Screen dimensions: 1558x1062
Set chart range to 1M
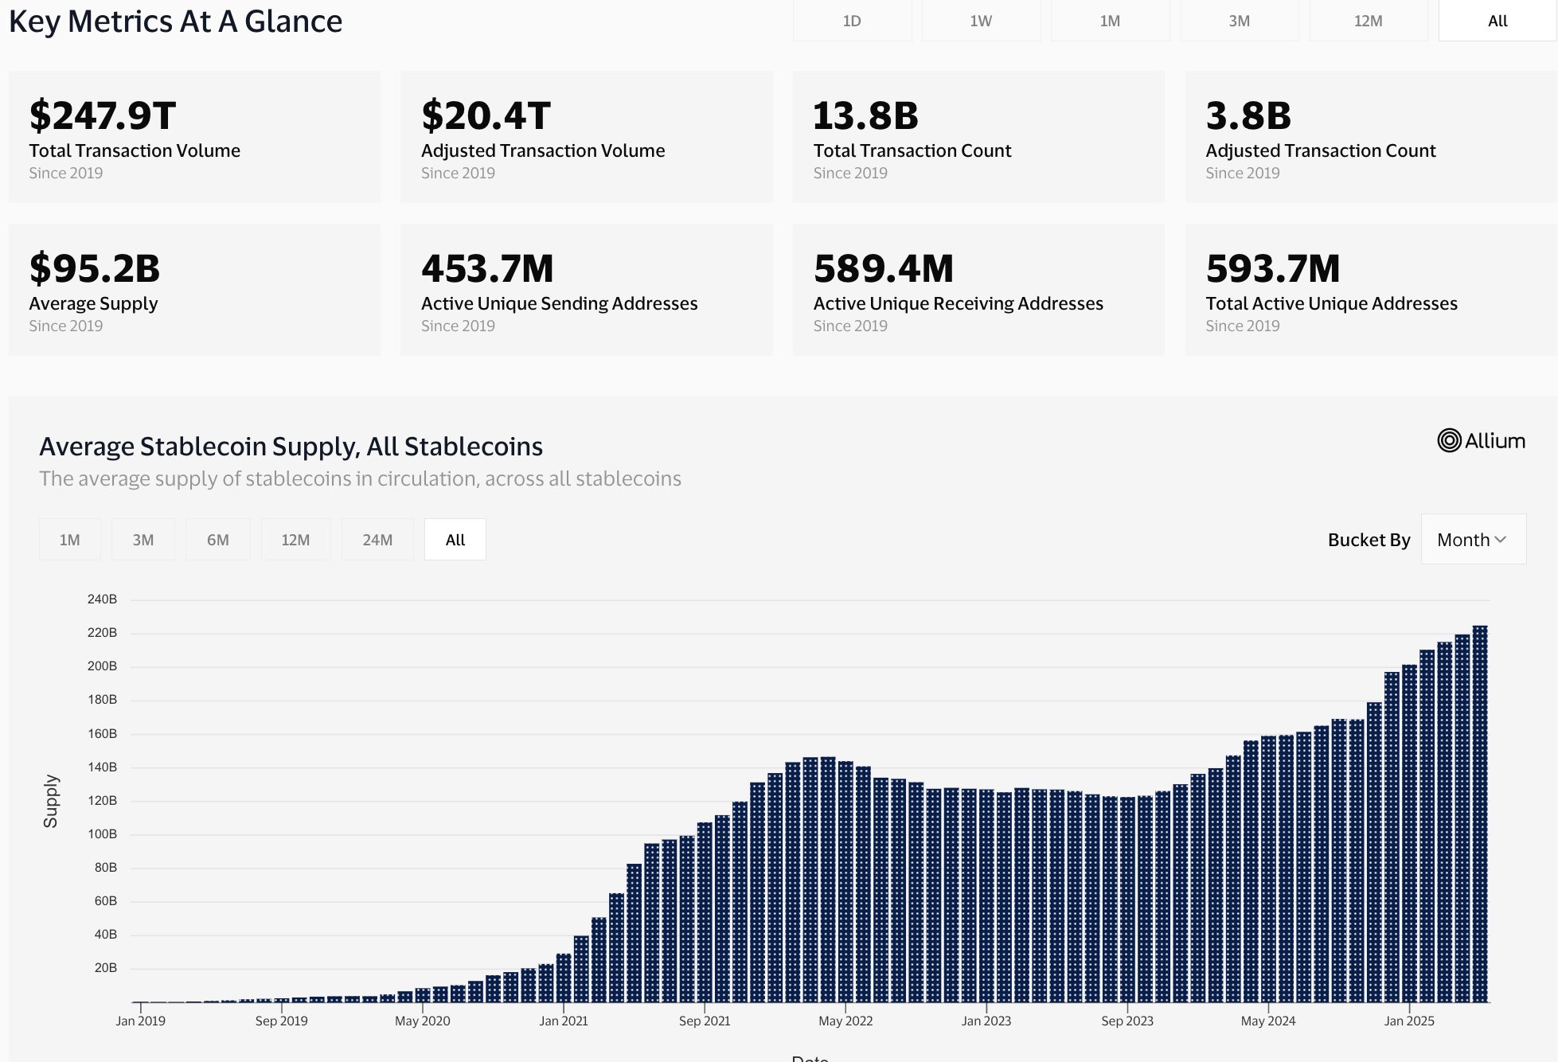click(70, 540)
